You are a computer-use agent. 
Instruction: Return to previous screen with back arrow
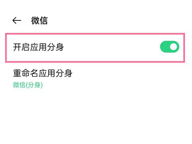coord(17,21)
